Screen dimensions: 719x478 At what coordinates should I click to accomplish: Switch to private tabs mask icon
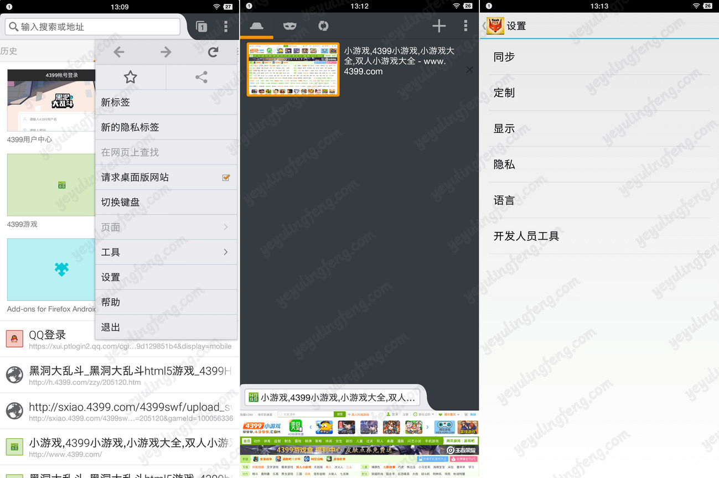290,25
